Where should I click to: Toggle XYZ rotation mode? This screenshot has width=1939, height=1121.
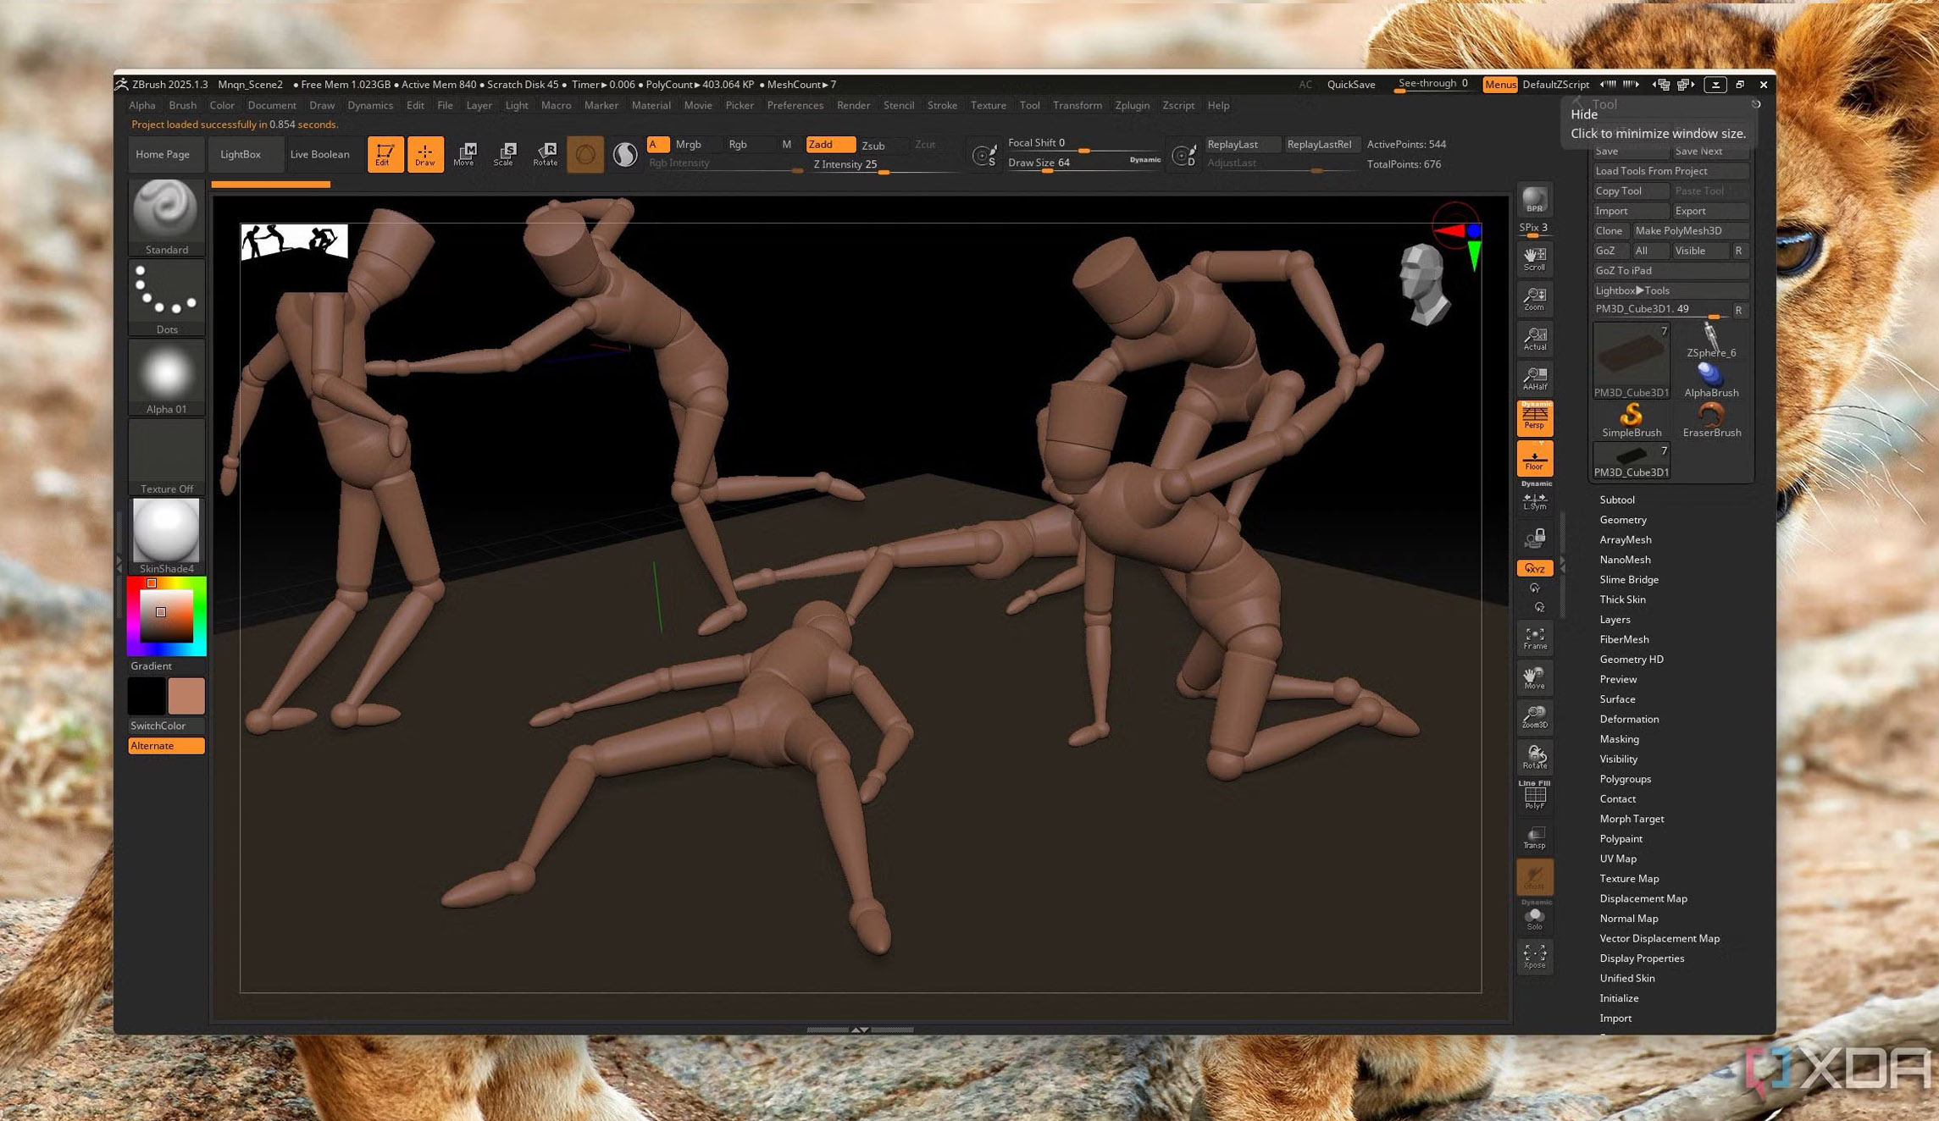pyautogui.click(x=1534, y=568)
